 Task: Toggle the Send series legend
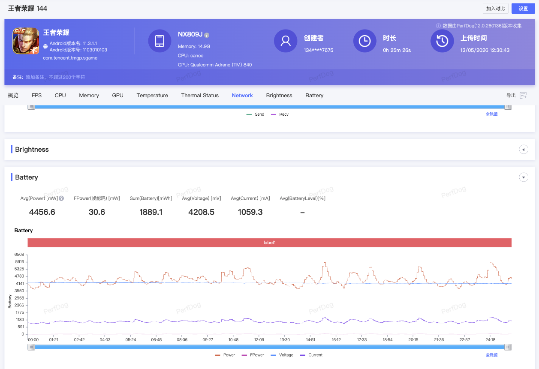pos(255,114)
